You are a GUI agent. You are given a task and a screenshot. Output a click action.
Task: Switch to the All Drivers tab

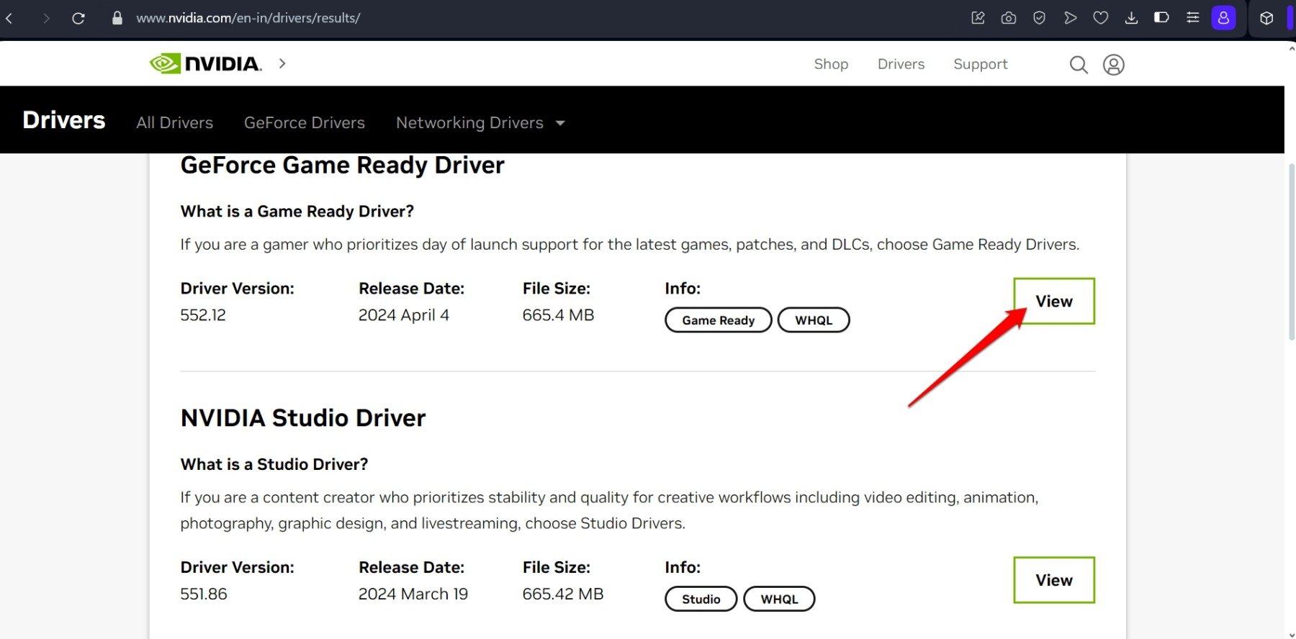[x=174, y=123]
